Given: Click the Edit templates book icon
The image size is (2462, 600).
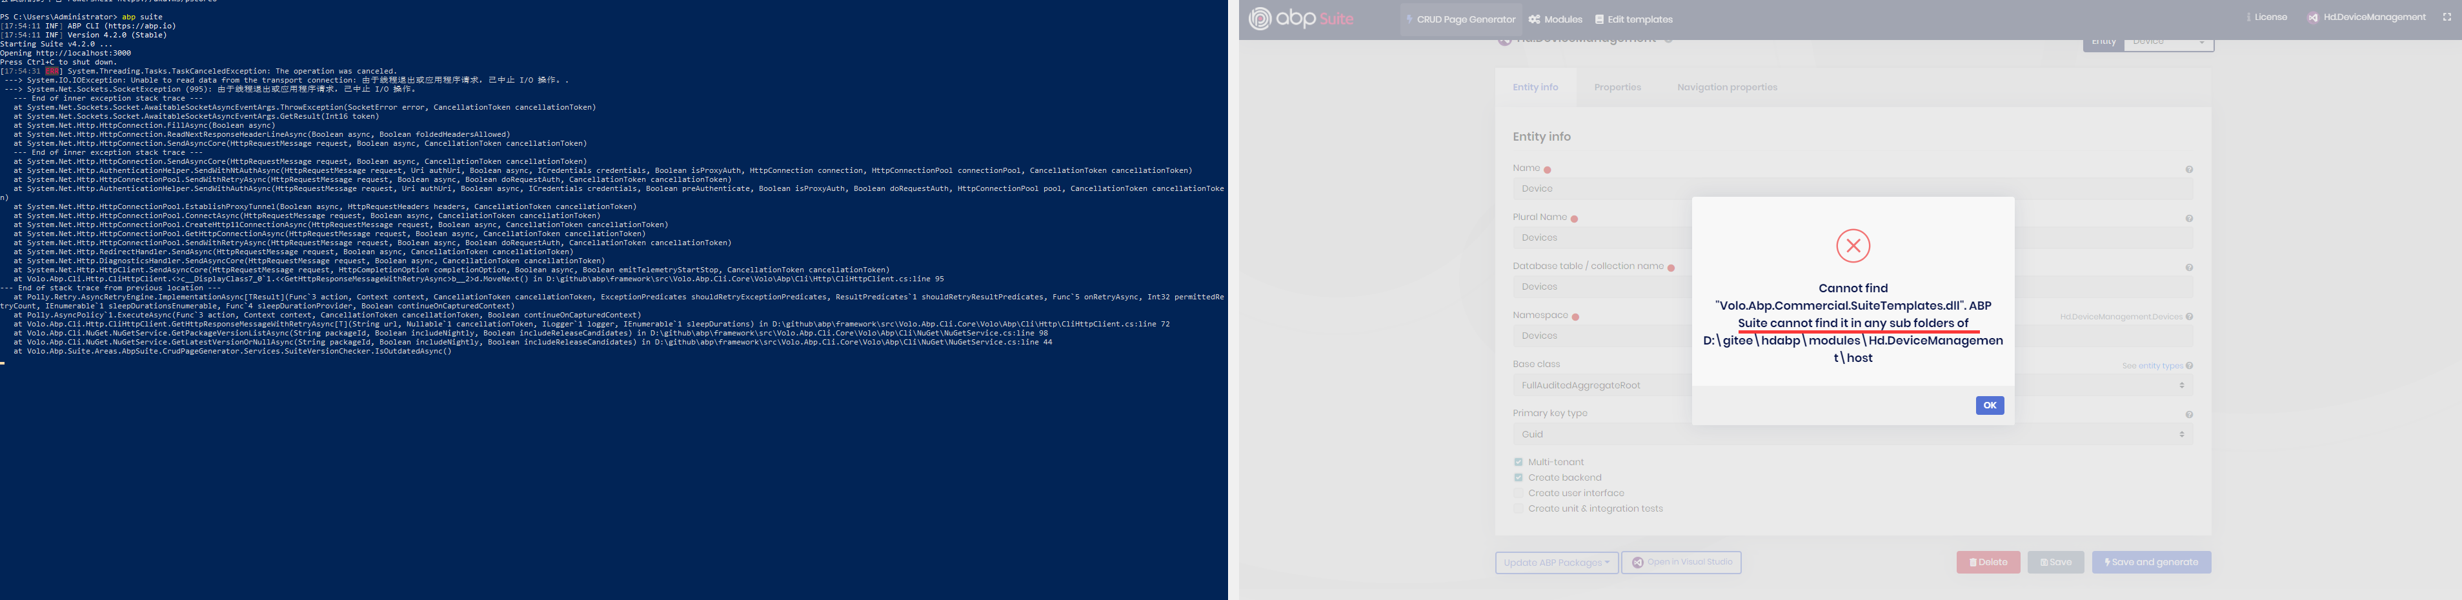Looking at the screenshot, I should point(1600,19).
